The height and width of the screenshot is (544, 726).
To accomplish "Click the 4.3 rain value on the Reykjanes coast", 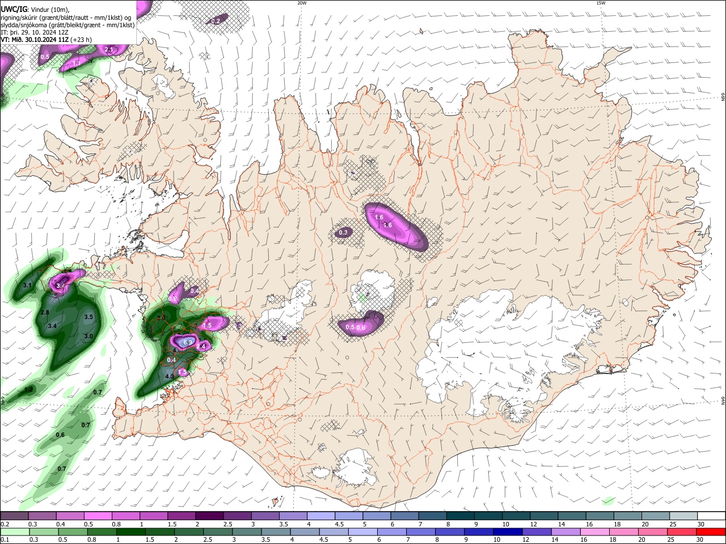I will tap(170, 376).
